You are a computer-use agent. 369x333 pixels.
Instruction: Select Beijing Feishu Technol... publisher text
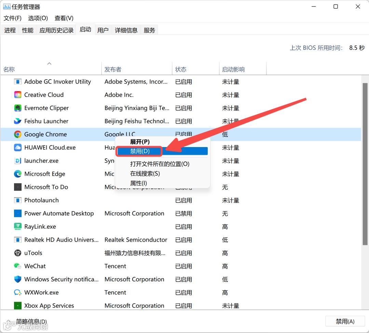click(x=137, y=121)
